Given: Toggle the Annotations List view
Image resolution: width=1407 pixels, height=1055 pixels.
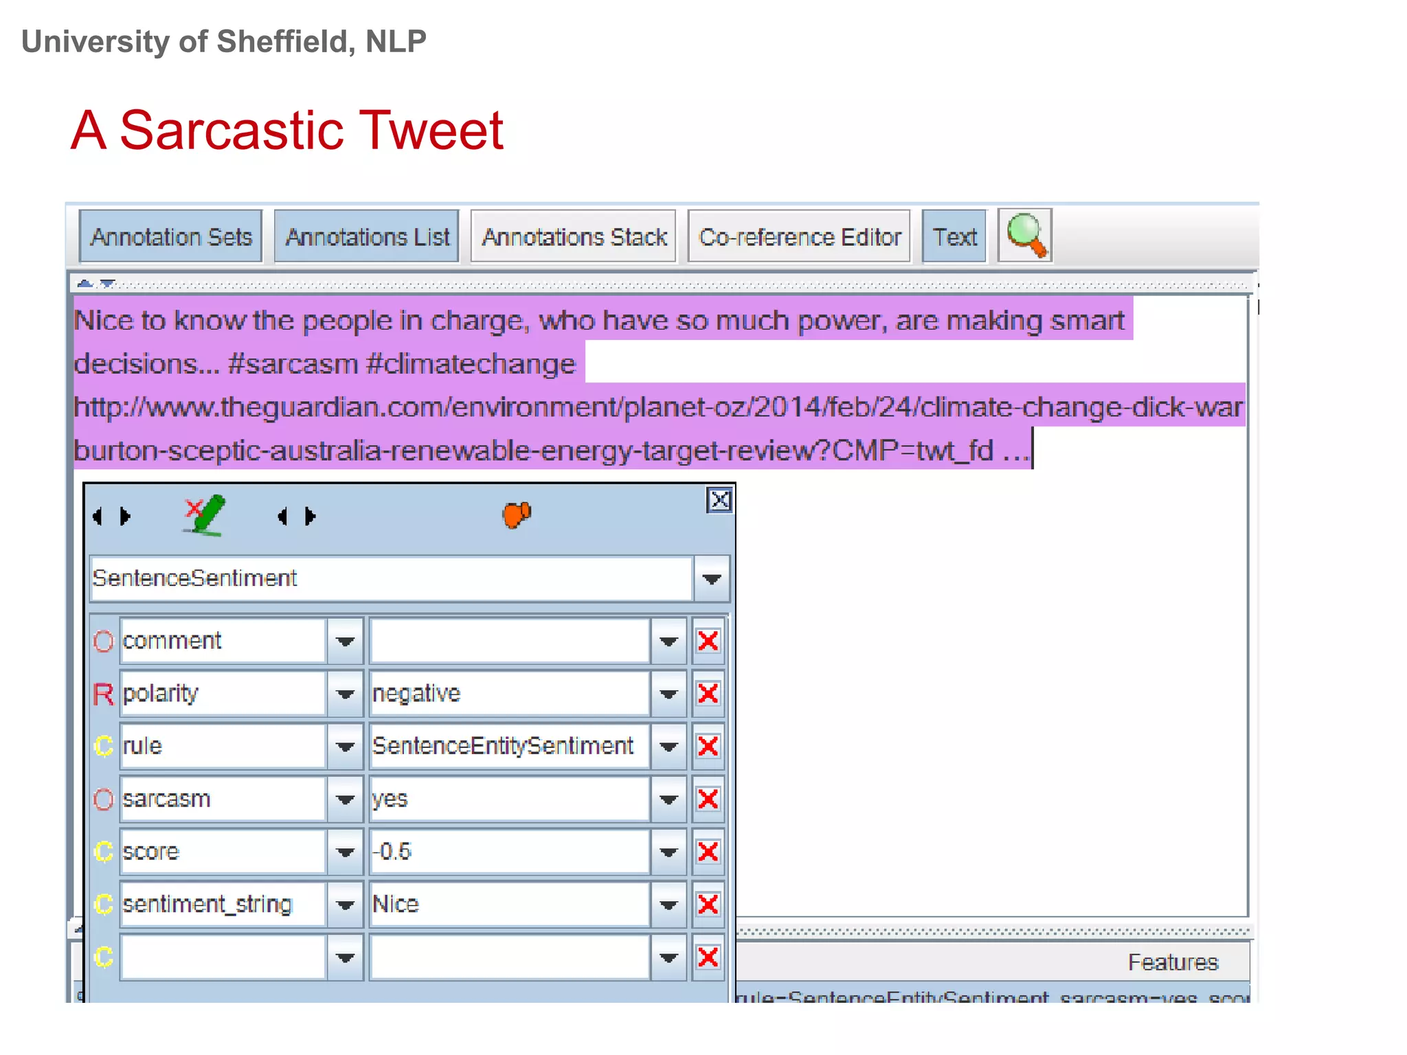Looking at the screenshot, I should point(367,236).
